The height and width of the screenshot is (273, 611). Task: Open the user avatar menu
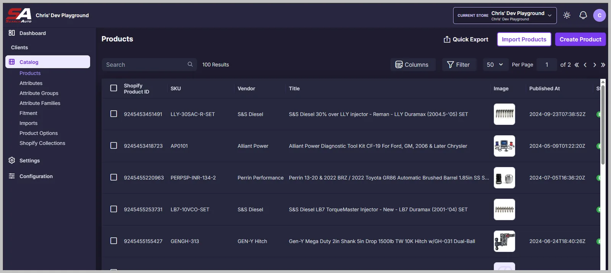click(600, 15)
